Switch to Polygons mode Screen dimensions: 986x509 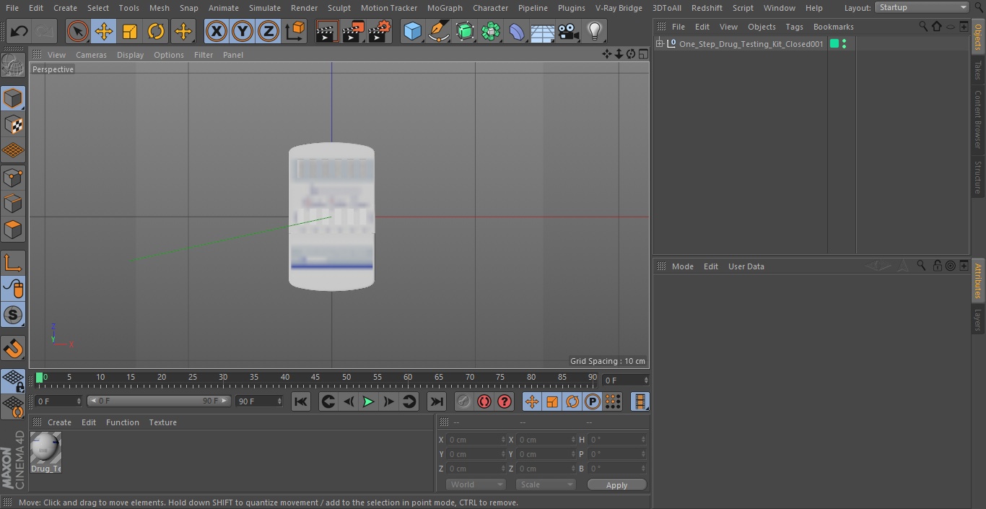pyautogui.click(x=13, y=230)
